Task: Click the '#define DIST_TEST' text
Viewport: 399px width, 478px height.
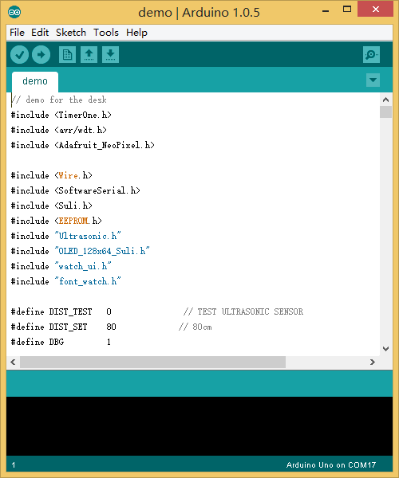Action: 51,311
